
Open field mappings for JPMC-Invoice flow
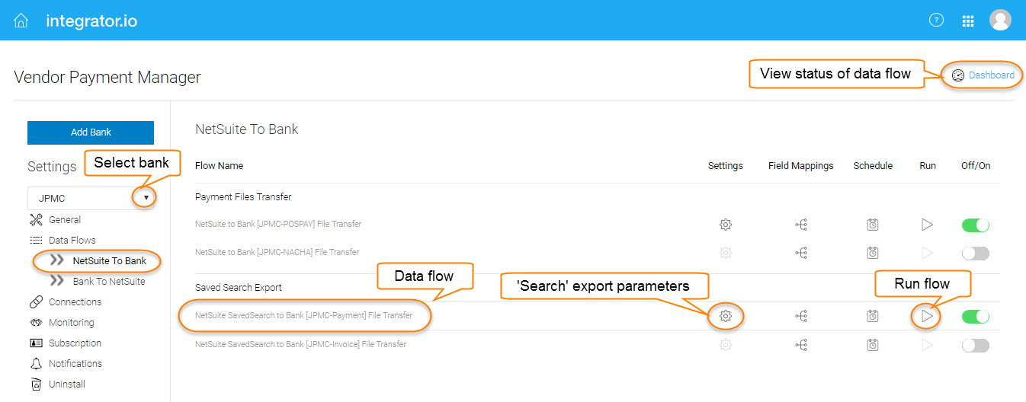(801, 345)
